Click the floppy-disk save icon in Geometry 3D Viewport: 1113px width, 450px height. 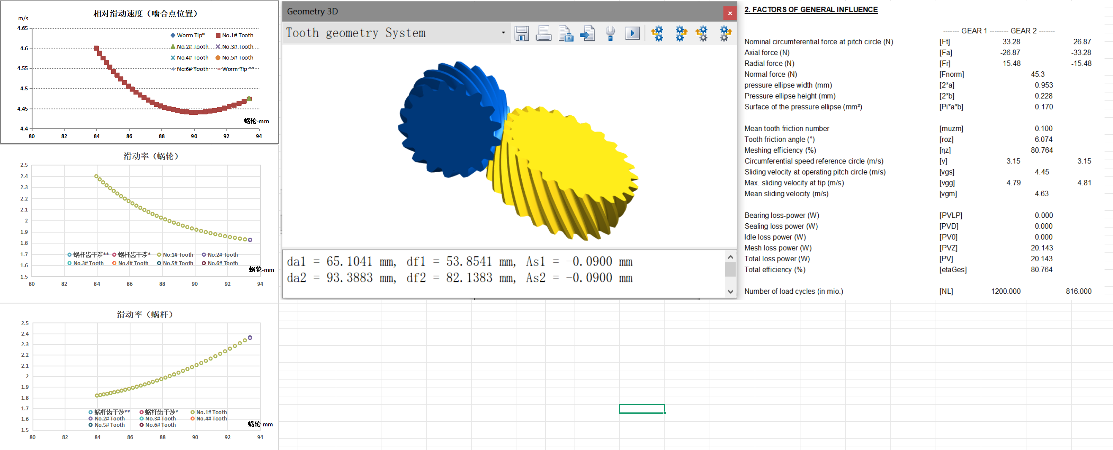pyautogui.click(x=522, y=33)
